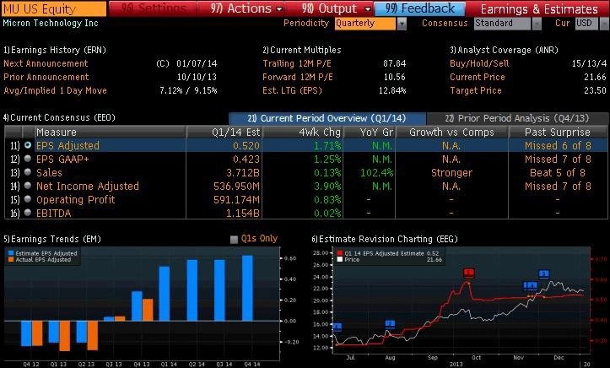Select the Net Income Adjusted radio button
The image size is (610, 368).
(28, 186)
